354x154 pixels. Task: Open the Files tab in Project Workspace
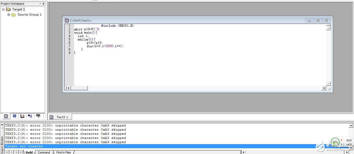coord(6,116)
